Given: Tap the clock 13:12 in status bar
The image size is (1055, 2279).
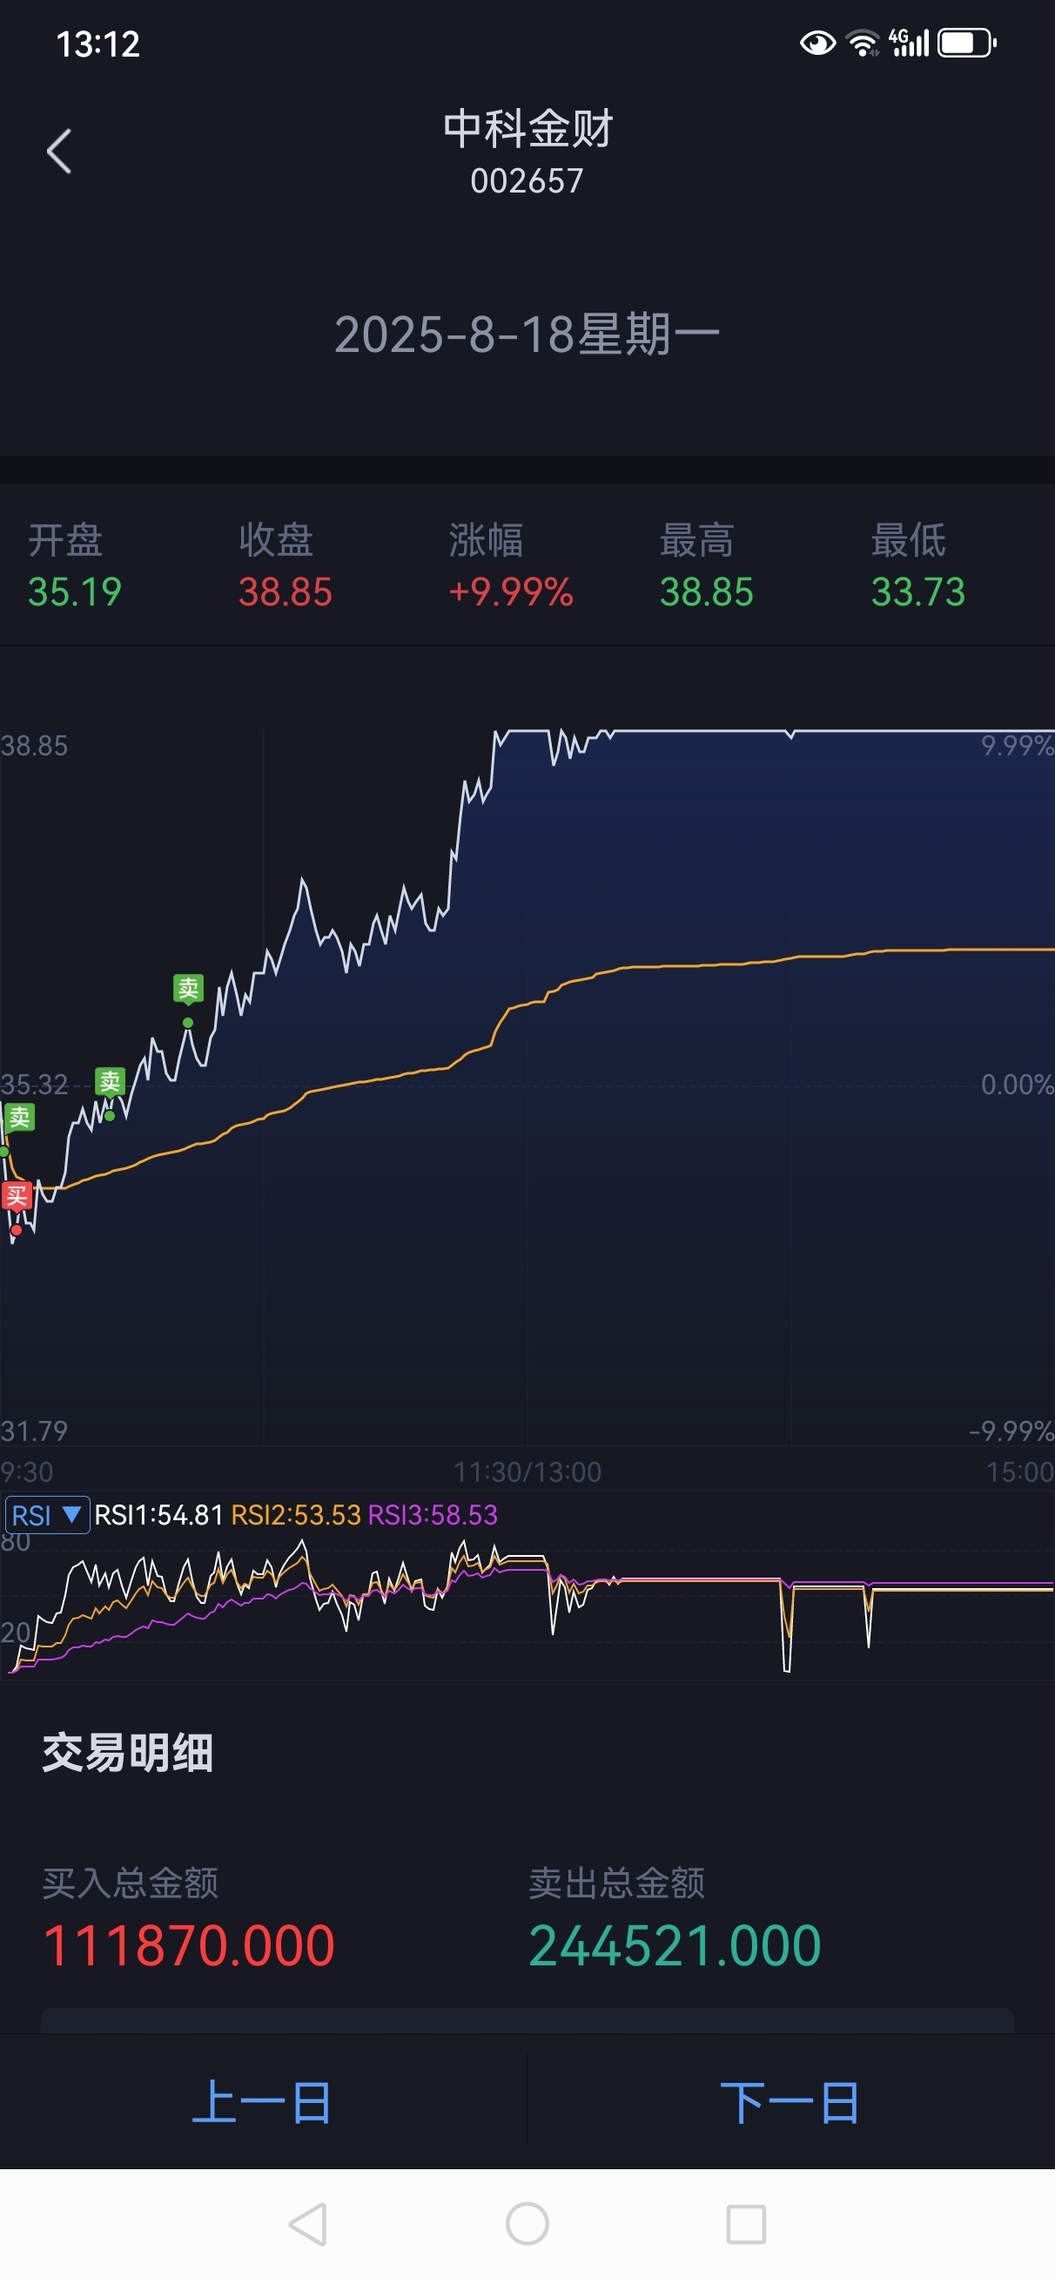Looking at the screenshot, I should click(98, 44).
